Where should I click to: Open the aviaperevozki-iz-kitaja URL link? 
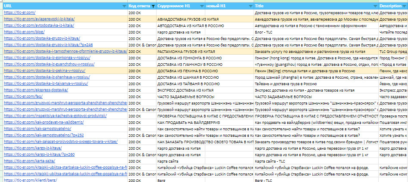(x=39, y=19)
